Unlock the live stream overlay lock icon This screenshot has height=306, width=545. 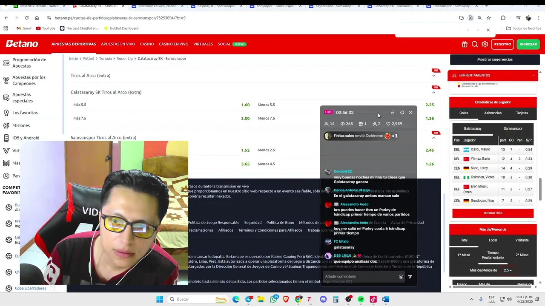coord(393,113)
